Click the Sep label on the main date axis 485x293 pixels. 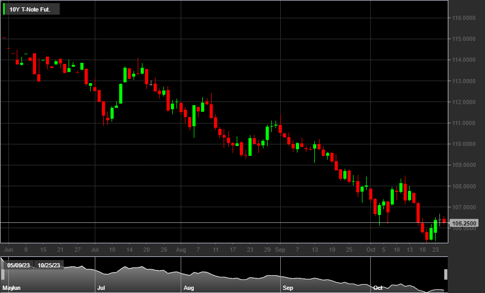(280, 250)
